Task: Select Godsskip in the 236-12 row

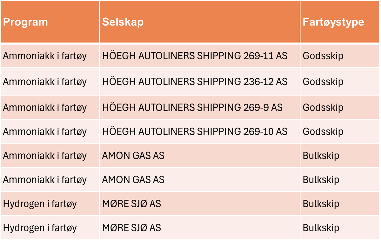Action: coord(323,82)
